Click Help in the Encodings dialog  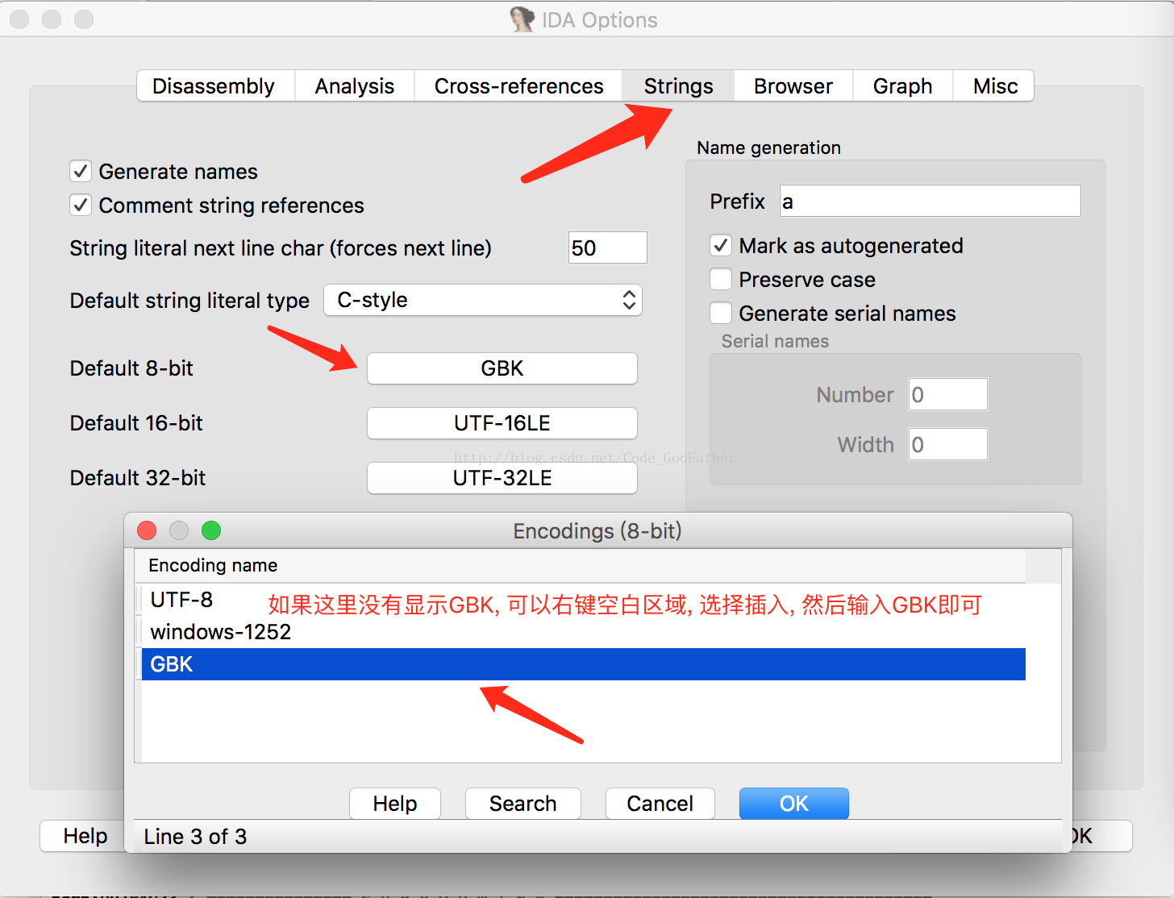pos(395,804)
